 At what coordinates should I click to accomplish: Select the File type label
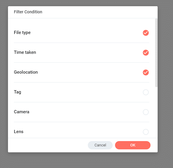(x=22, y=33)
